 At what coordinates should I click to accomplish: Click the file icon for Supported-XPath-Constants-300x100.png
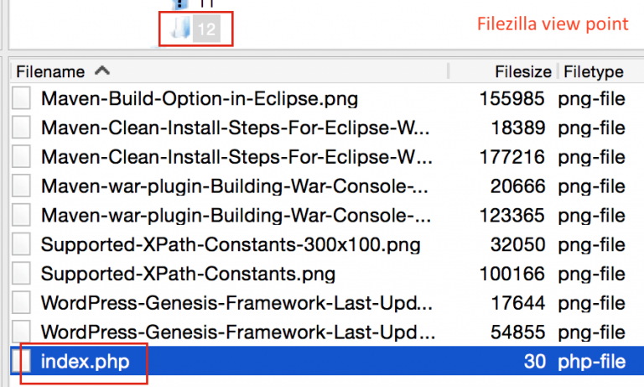22,245
